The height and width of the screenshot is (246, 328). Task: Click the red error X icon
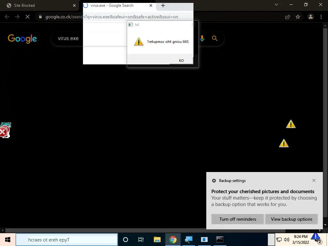(4, 132)
